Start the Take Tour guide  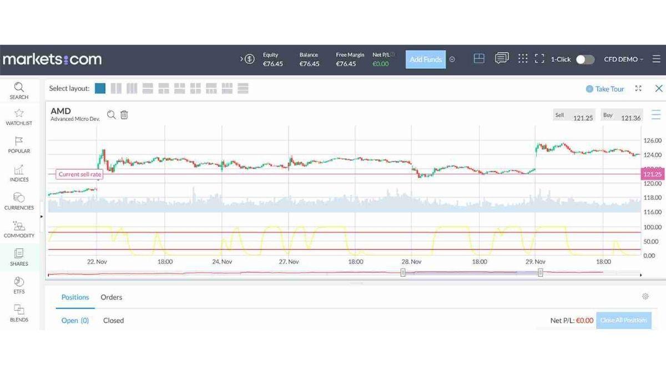605,89
